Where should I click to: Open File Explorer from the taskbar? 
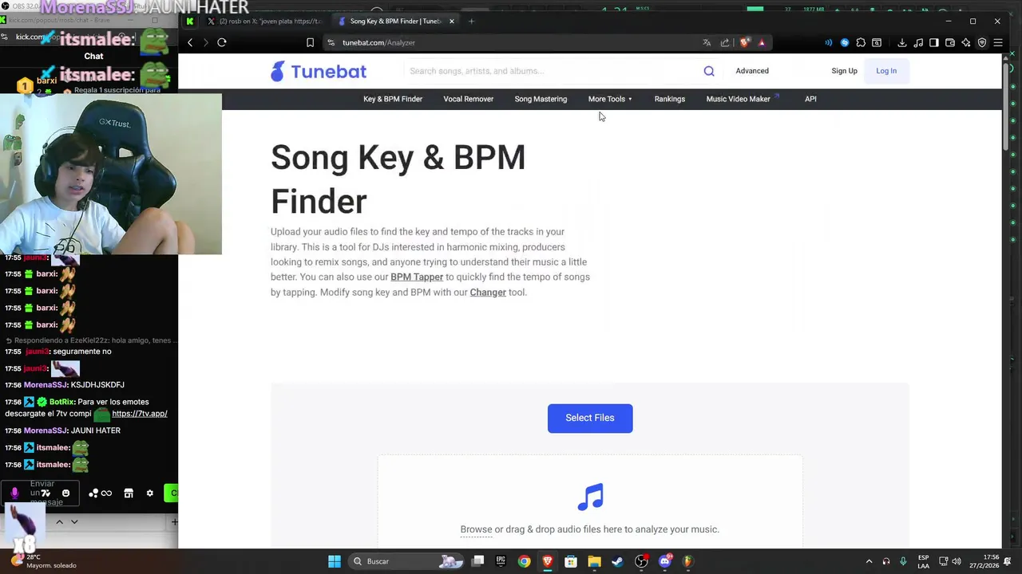[594, 561]
